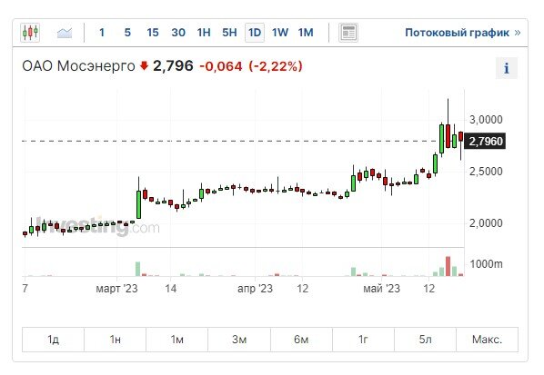Switch to the area chart icon
This screenshot has height=375, width=544.
click(65, 33)
